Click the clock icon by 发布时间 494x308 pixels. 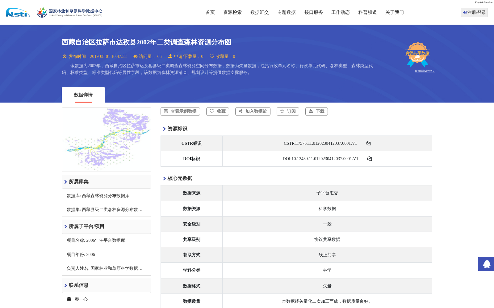(65, 56)
